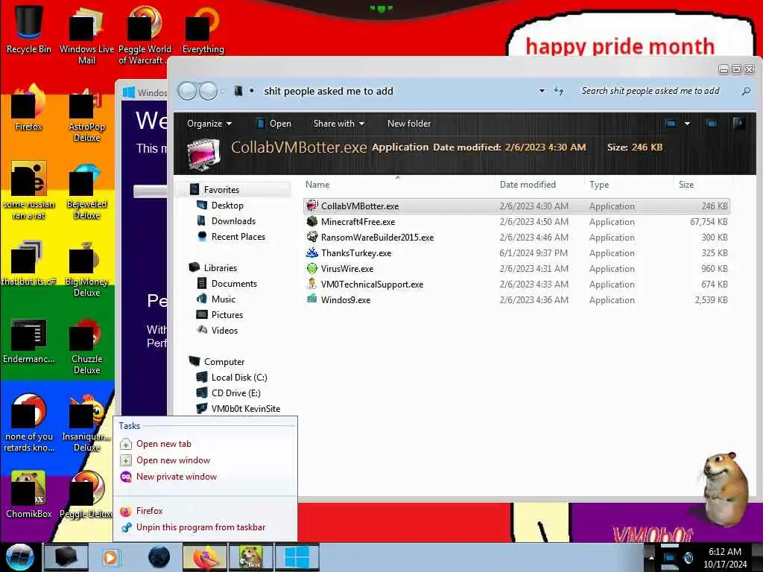763x572 pixels.
Task: Select ChomikBox desktop icon
Action: click(29, 495)
